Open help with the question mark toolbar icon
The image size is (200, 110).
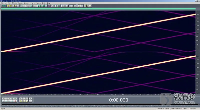click(90, 6)
